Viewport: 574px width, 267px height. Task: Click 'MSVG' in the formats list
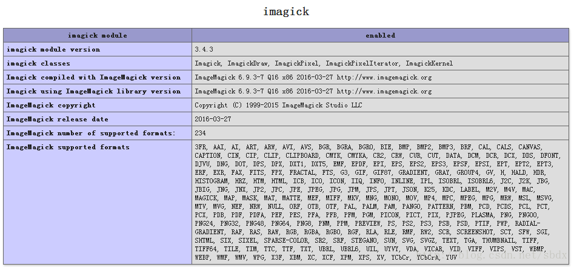[x=544, y=198]
